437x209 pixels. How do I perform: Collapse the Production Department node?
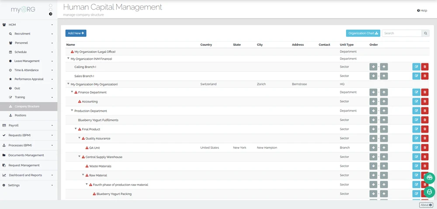[x=72, y=110]
